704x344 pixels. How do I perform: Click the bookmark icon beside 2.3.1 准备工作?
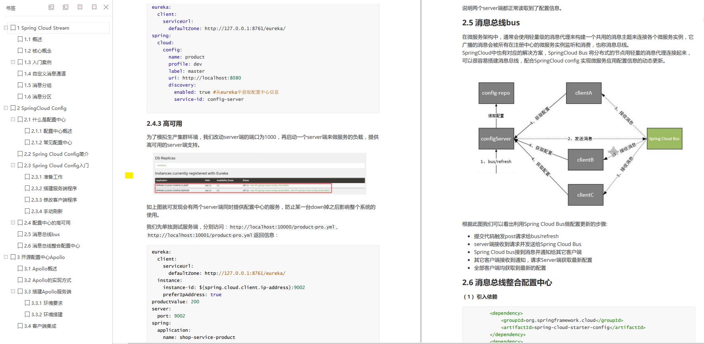click(x=27, y=177)
